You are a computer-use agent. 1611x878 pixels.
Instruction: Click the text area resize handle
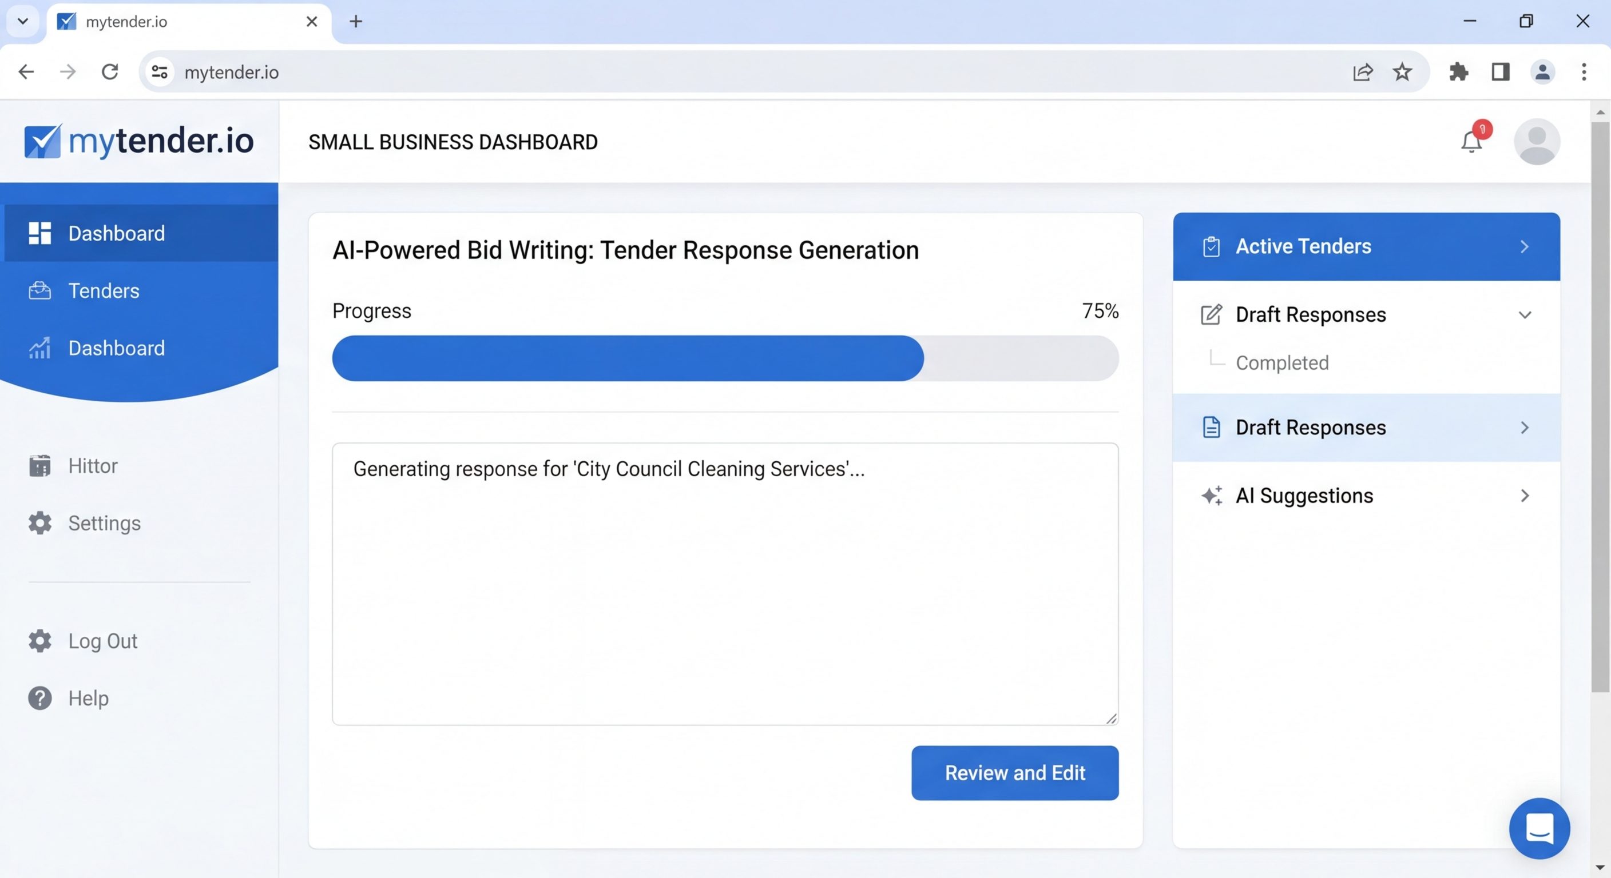coord(1110,718)
